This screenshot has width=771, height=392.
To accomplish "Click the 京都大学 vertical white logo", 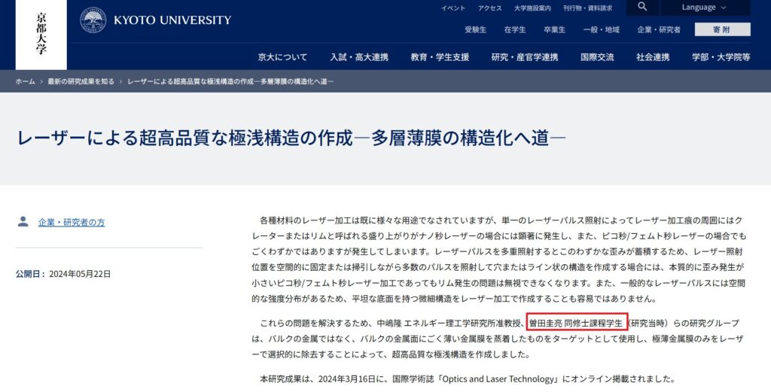I will coord(41,35).
